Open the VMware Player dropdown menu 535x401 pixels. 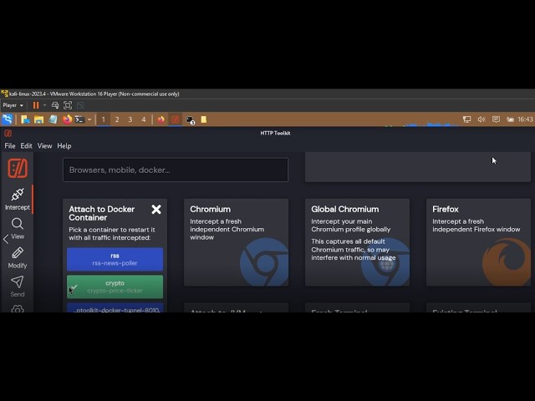[x=13, y=105]
